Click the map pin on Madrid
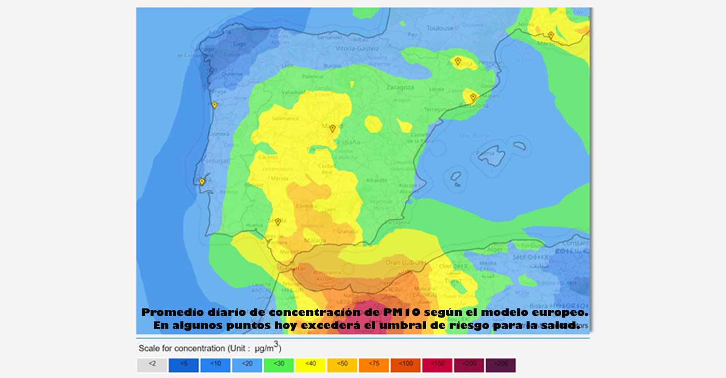 (x=332, y=129)
